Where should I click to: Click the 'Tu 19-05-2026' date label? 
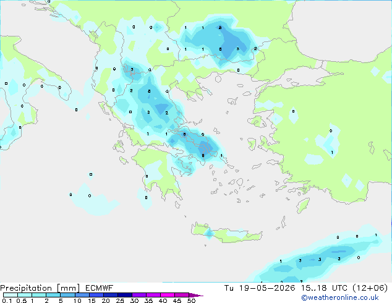point(260,288)
